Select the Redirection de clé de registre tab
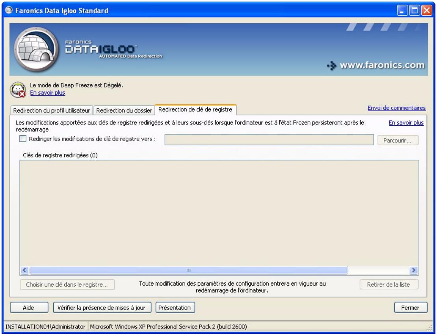Screen dimensions: 437x334 (195, 109)
